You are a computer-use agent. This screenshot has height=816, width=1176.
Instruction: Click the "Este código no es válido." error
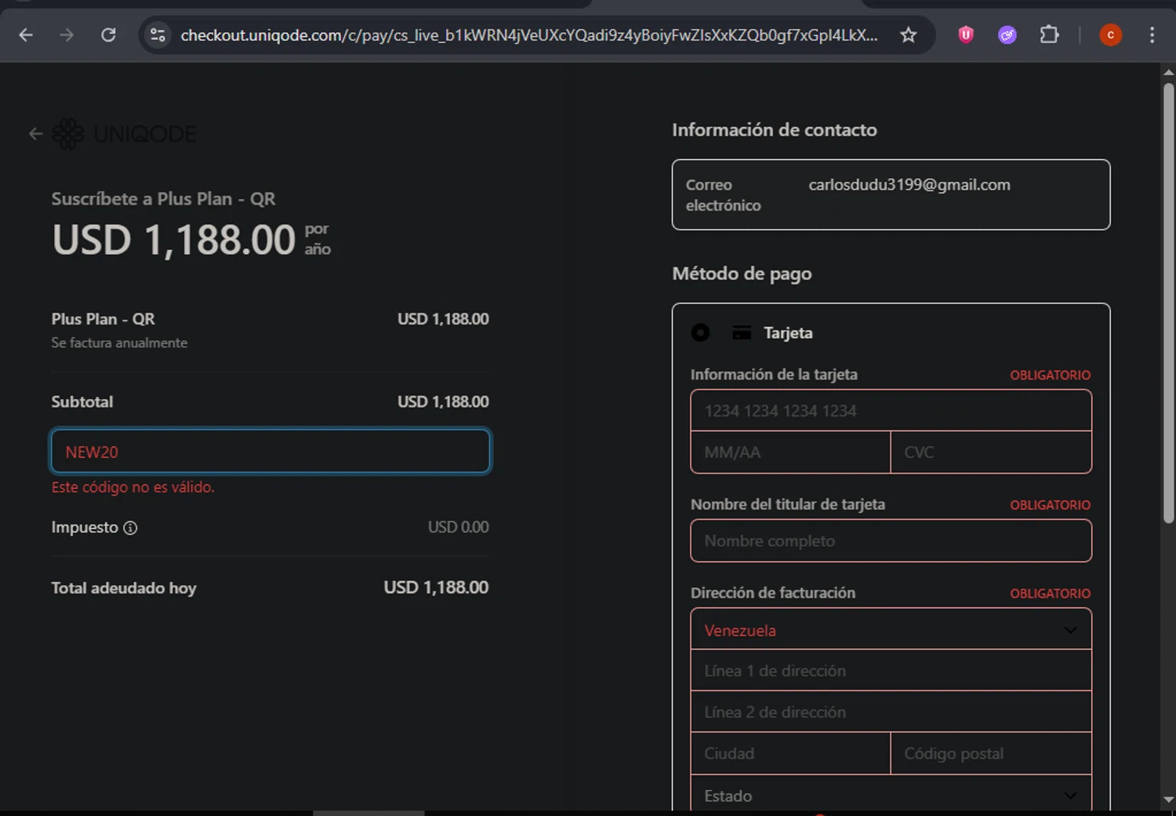pyautogui.click(x=133, y=487)
